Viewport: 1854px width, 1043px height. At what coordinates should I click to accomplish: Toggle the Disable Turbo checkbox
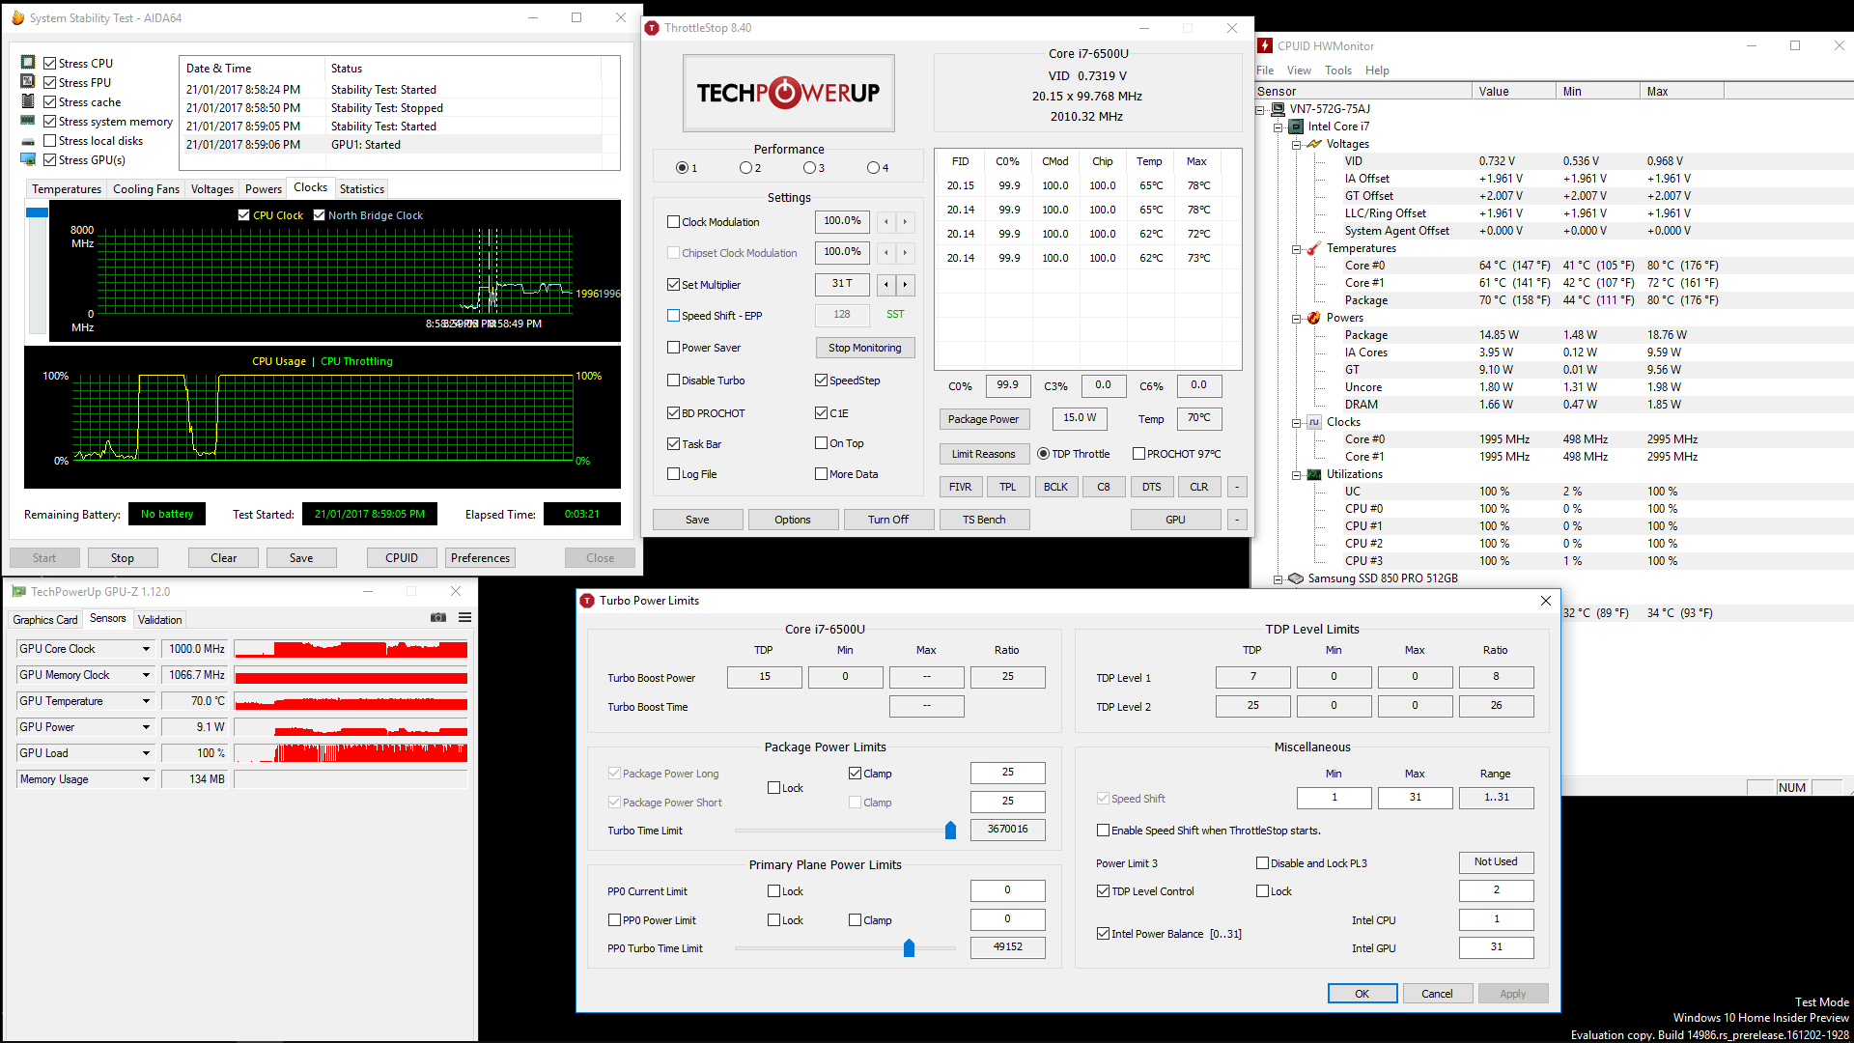tap(674, 381)
